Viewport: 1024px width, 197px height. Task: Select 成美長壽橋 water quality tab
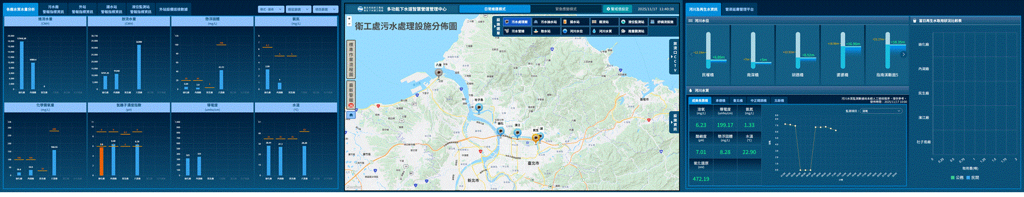pos(700,100)
